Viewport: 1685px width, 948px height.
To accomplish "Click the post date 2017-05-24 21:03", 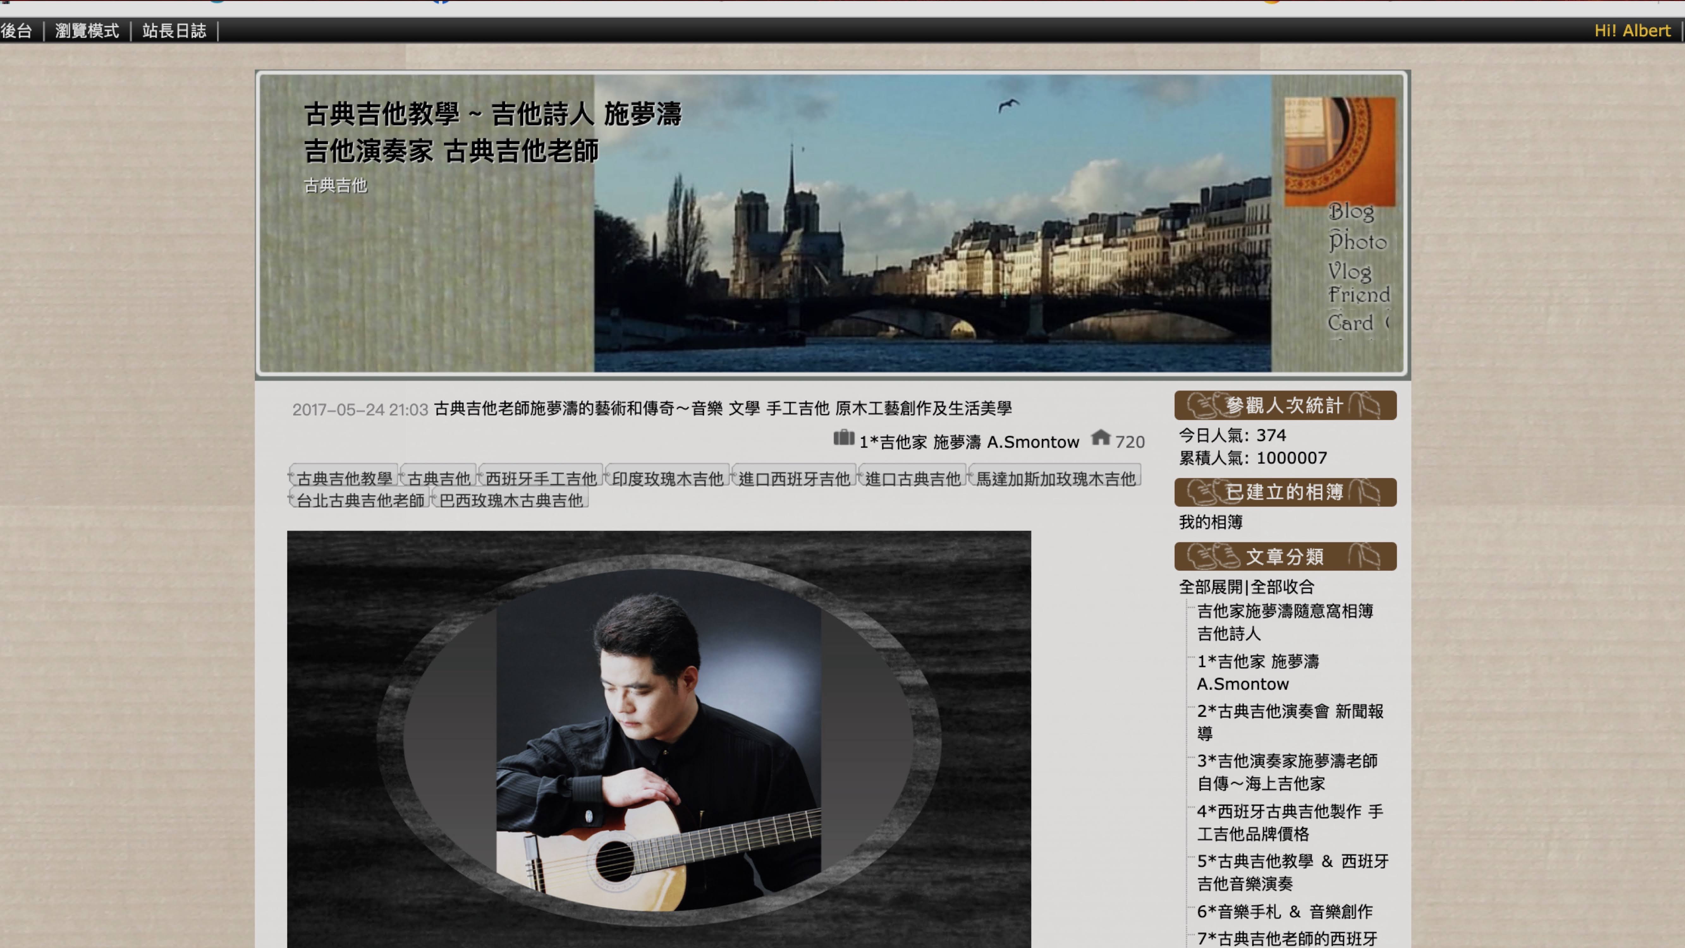I will pos(360,409).
